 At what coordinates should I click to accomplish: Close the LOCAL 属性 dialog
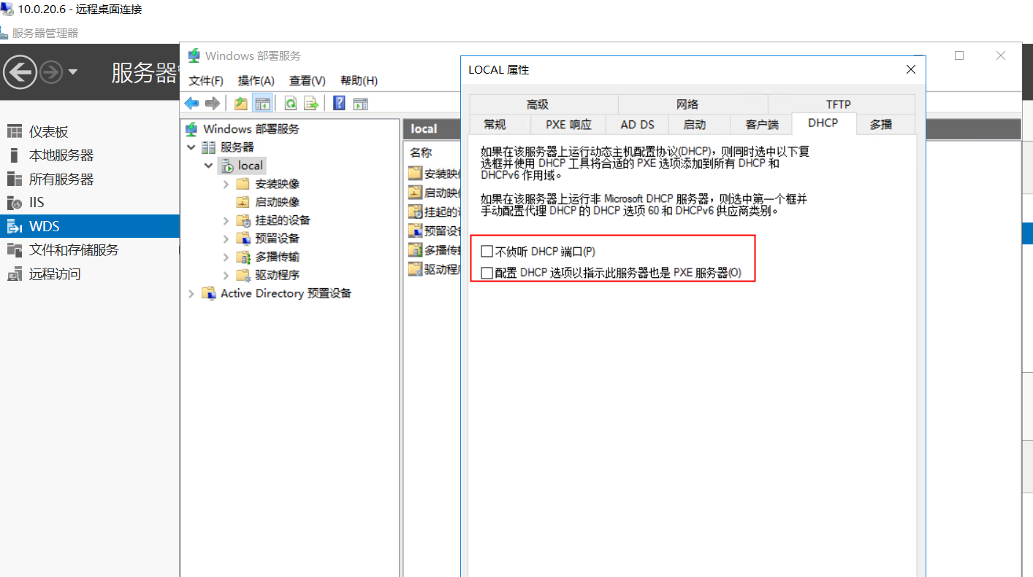(x=910, y=70)
